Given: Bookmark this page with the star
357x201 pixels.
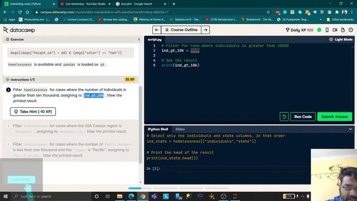Looking at the screenshot, I should coord(268,12).
